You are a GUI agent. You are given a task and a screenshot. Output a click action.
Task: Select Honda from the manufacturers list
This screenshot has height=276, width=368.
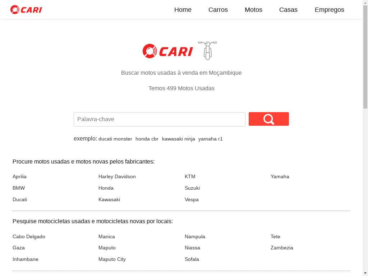click(106, 188)
